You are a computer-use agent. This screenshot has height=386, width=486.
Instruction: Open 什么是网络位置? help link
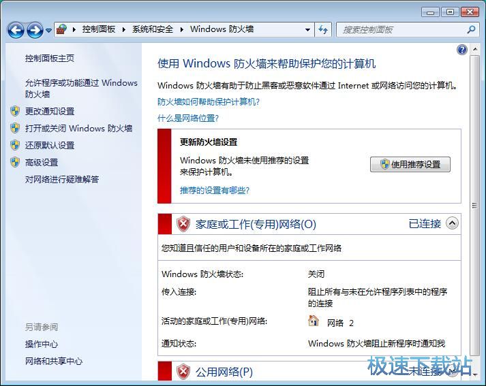[x=188, y=118]
